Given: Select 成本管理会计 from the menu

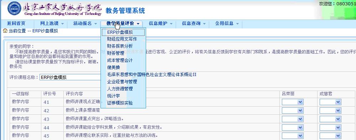Looking at the screenshot, I should pyautogui.click(x=120, y=60).
